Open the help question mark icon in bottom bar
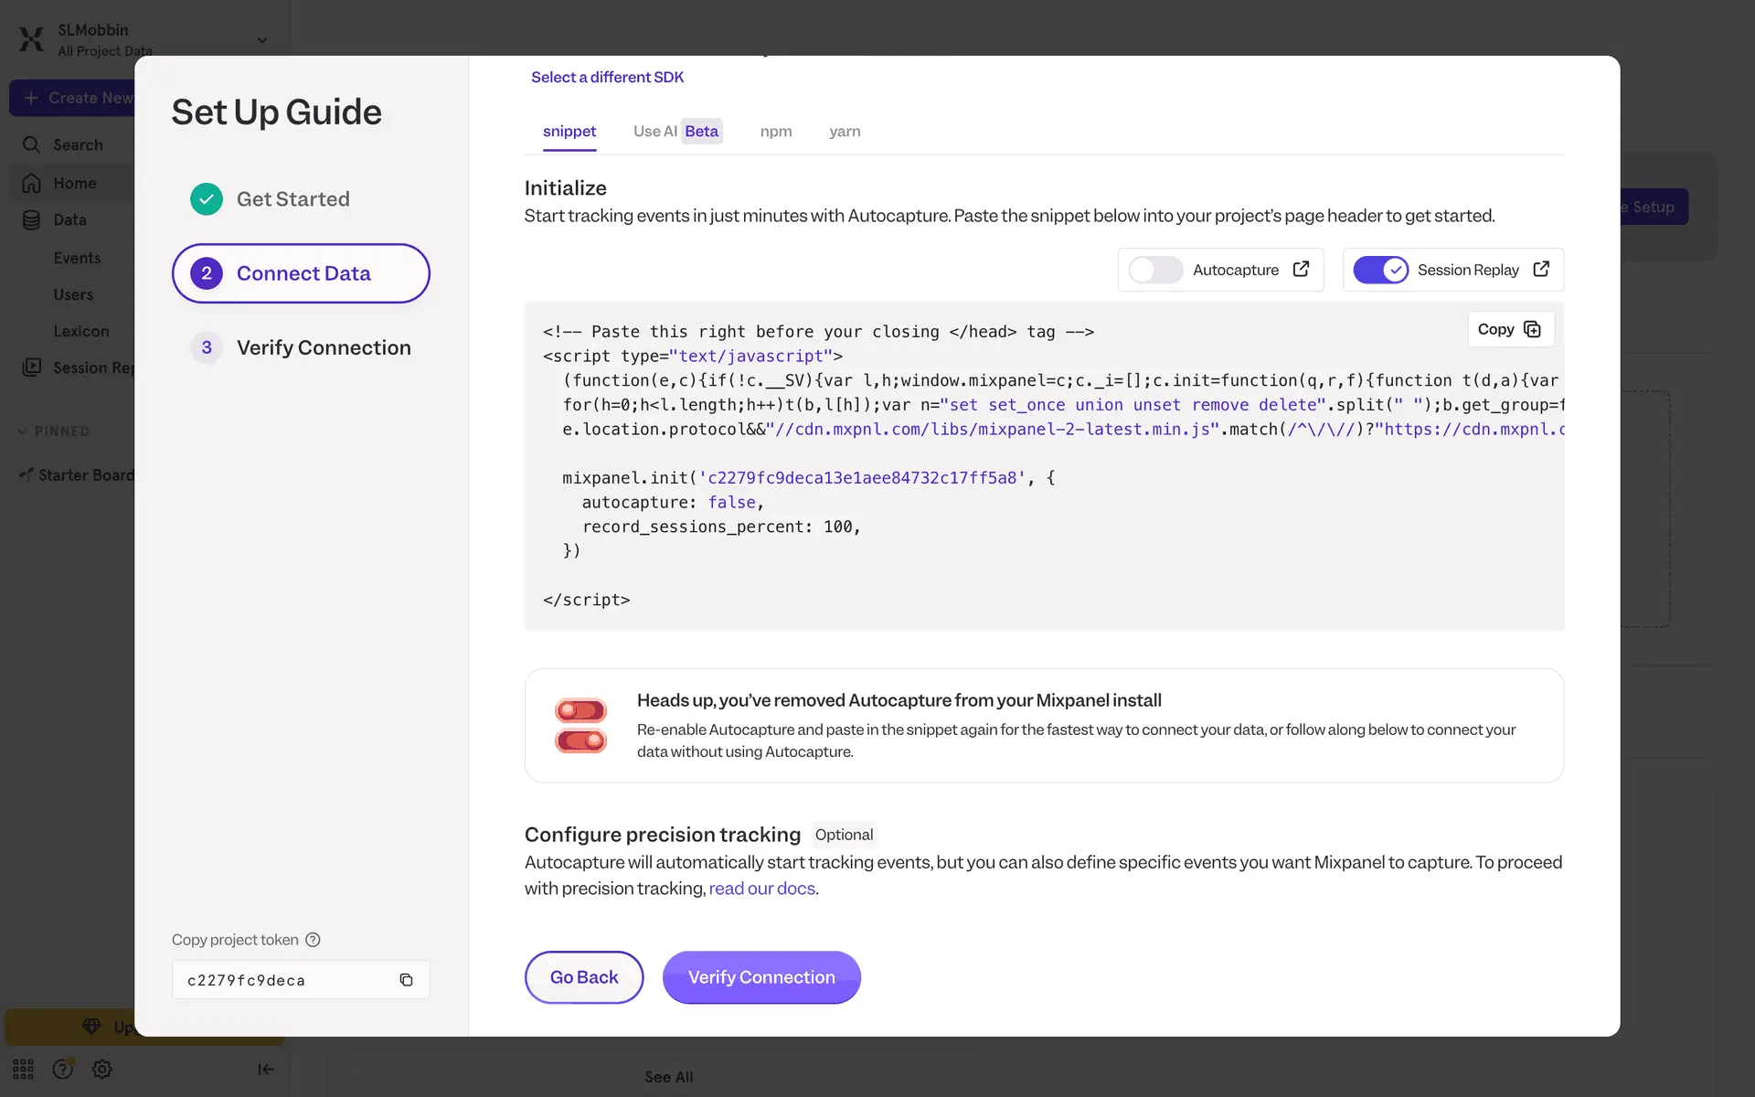The width and height of the screenshot is (1755, 1097). coord(62,1069)
